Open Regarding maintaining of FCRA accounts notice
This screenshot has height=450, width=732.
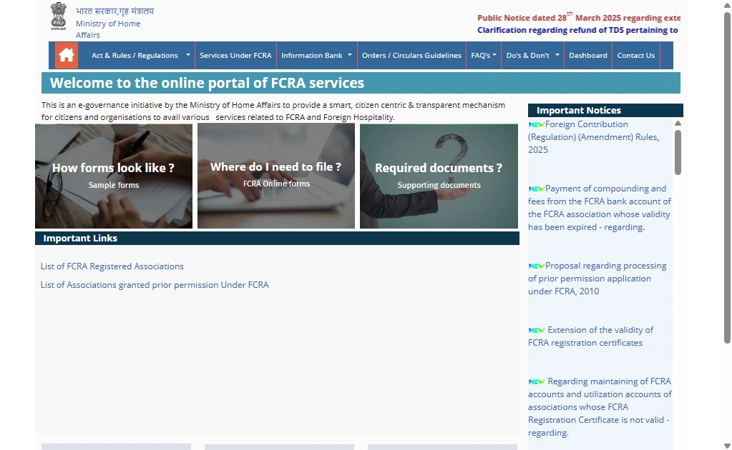[600, 407]
